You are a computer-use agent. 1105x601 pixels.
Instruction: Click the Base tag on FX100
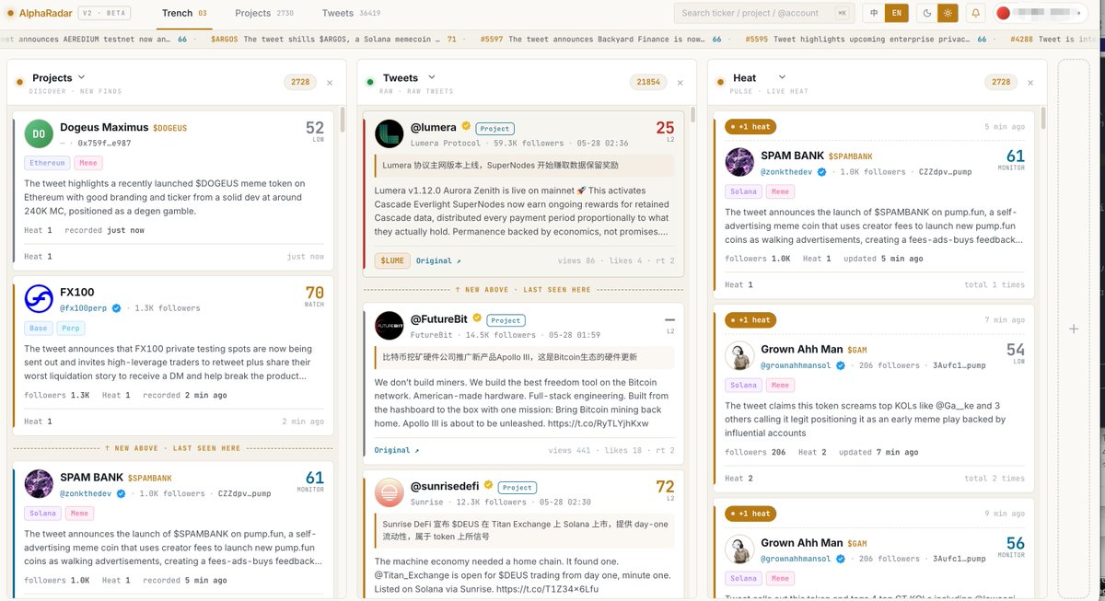39,328
